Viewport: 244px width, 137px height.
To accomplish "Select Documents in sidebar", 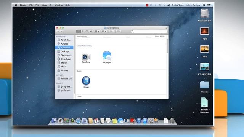I will point(64,55).
